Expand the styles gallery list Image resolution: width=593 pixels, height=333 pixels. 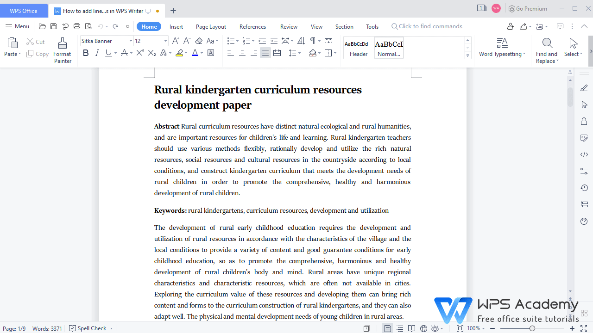467,55
